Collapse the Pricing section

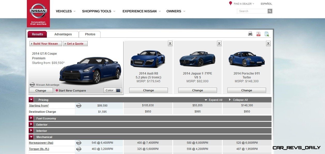pos(31,100)
